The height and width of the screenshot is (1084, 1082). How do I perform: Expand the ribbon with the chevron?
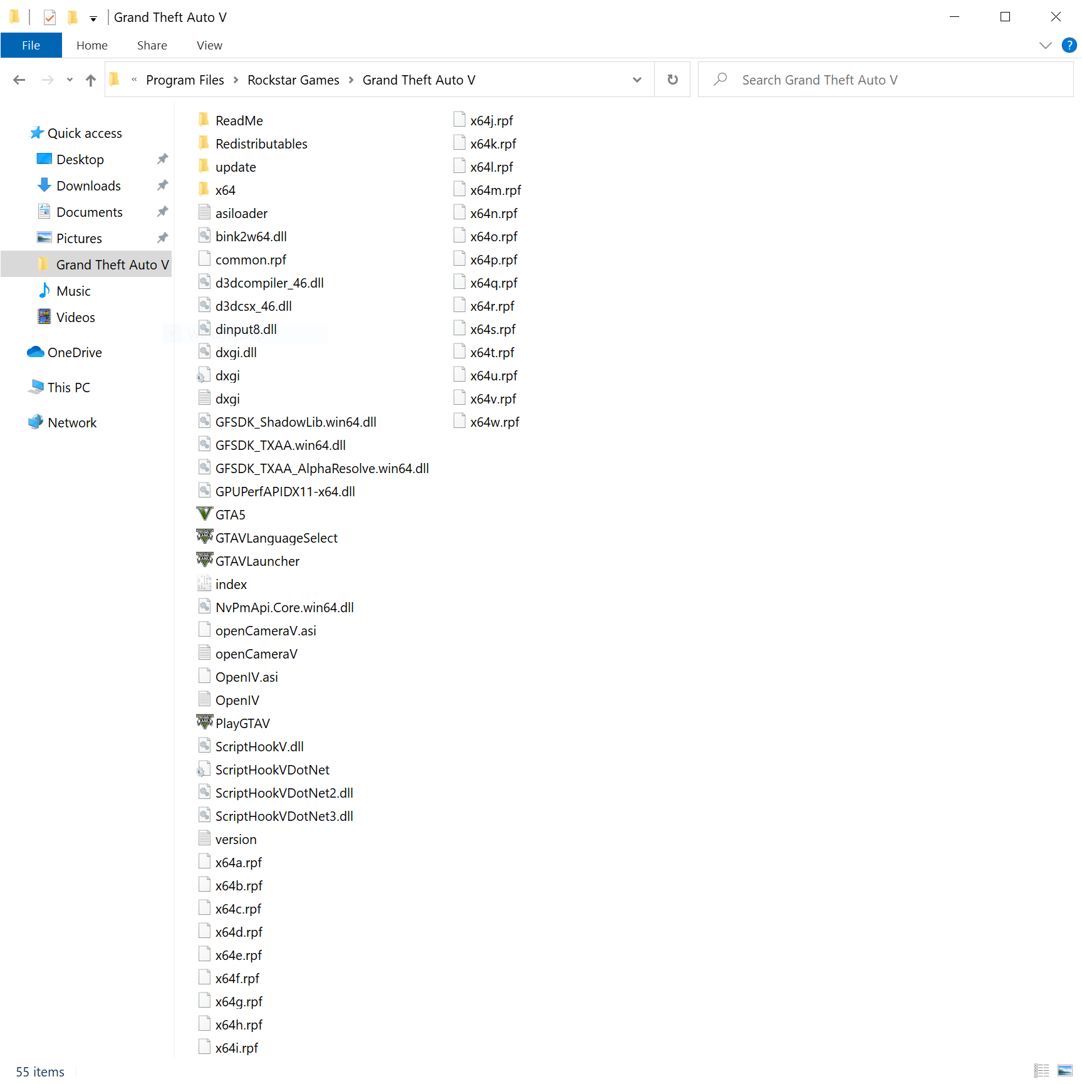(x=1045, y=45)
